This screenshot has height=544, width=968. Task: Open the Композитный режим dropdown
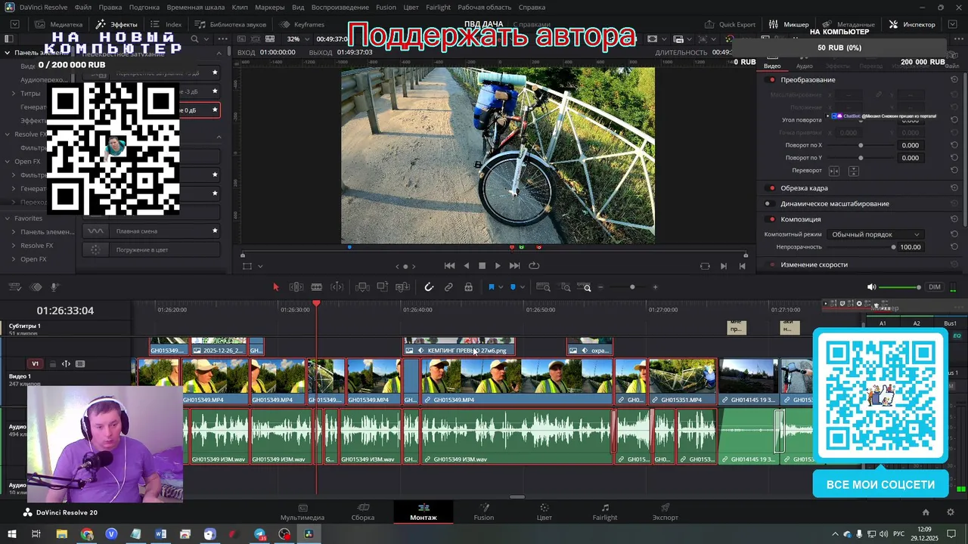[x=875, y=234]
